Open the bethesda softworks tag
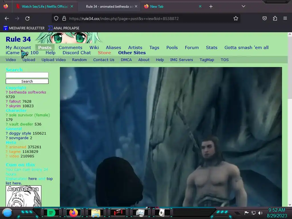Viewport: 292px width, 219px height. (28, 92)
